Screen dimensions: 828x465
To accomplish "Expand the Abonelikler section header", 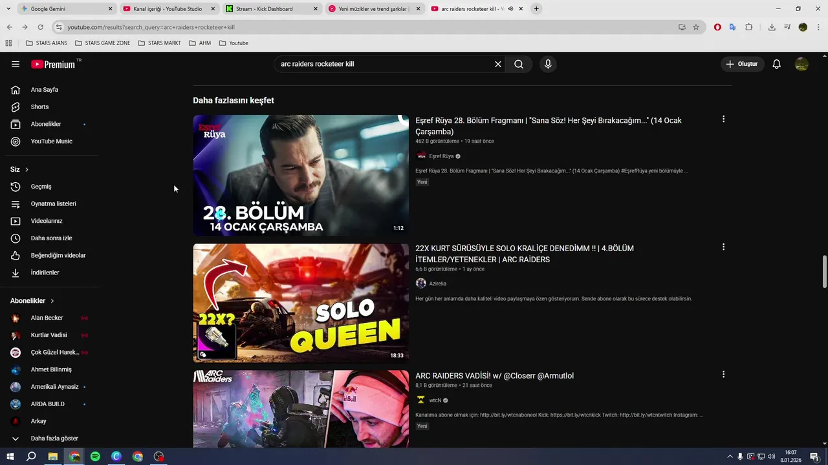I will click(x=32, y=301).
